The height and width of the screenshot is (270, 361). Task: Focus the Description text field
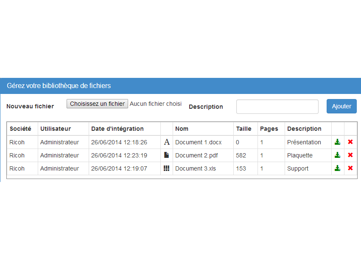coord(277,107)
